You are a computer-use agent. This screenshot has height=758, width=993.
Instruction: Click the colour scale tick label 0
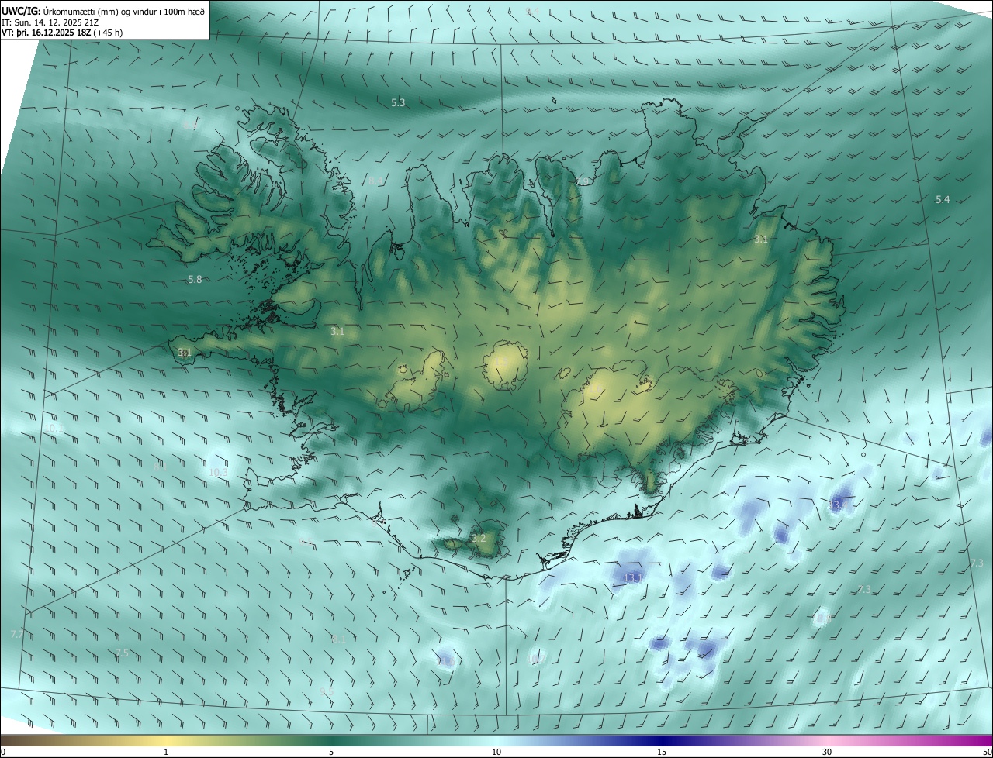point(3,753)
